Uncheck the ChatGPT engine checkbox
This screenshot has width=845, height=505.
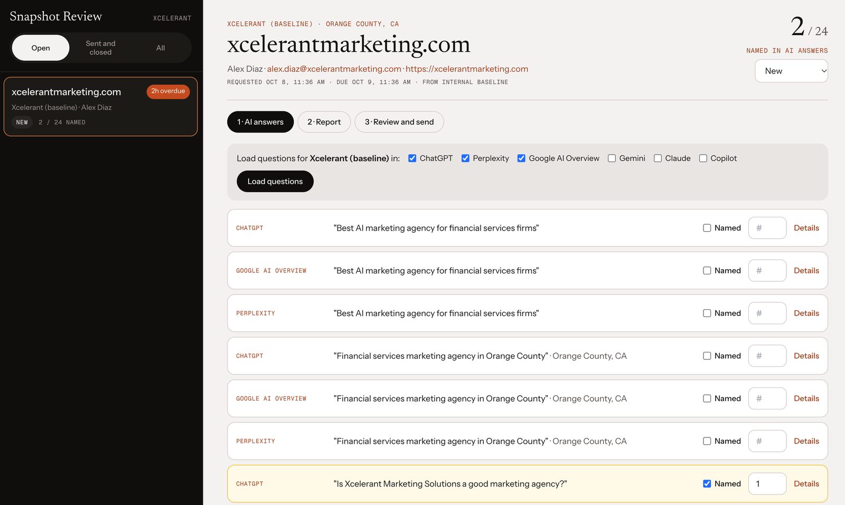(412, 158)
